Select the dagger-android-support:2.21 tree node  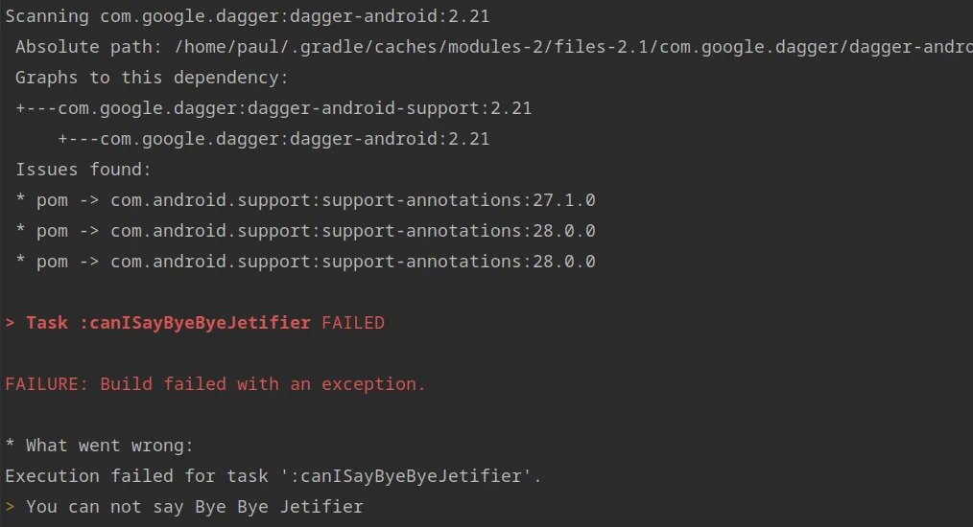[x=295, y=108]
